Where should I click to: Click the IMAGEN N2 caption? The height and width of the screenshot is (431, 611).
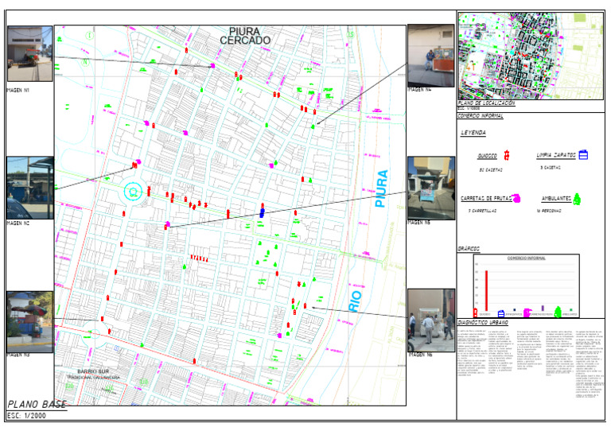pos(18,223)
